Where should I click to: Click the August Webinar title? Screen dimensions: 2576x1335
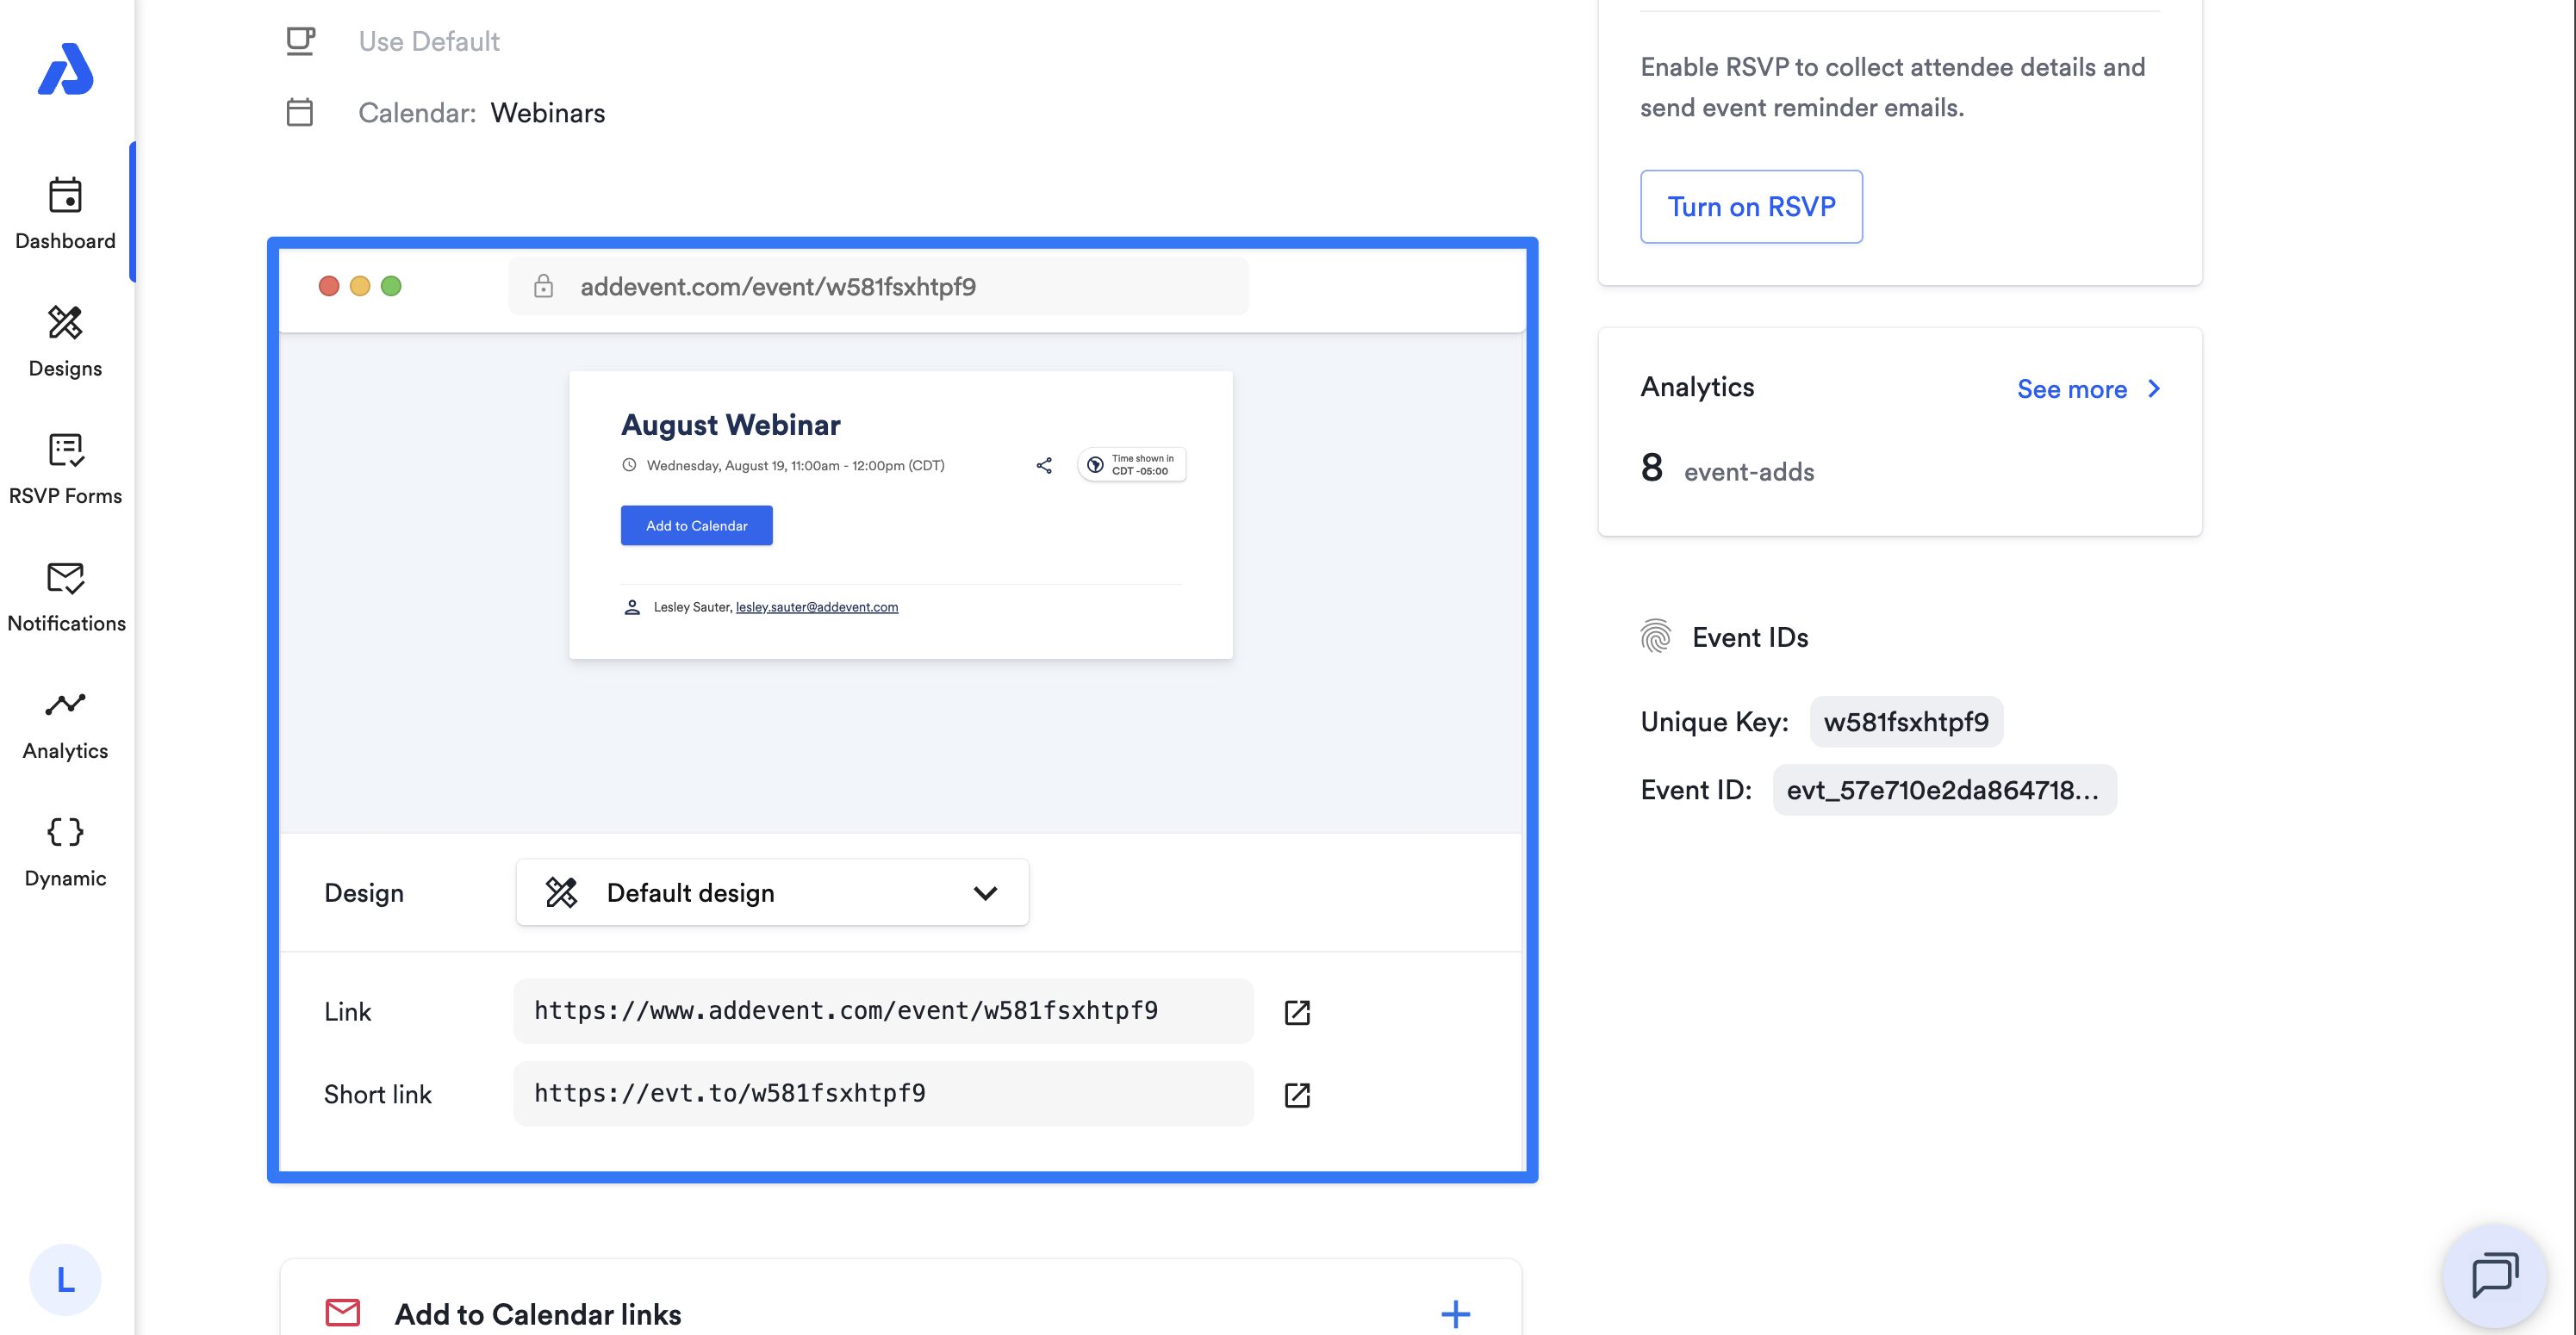click(731, 425)
